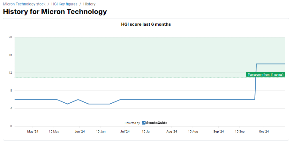Image resolution: width=293 pixels, height=144 pixels.
Task: Click the chart title HGI score last 6 months
Action: pos(146,24)
